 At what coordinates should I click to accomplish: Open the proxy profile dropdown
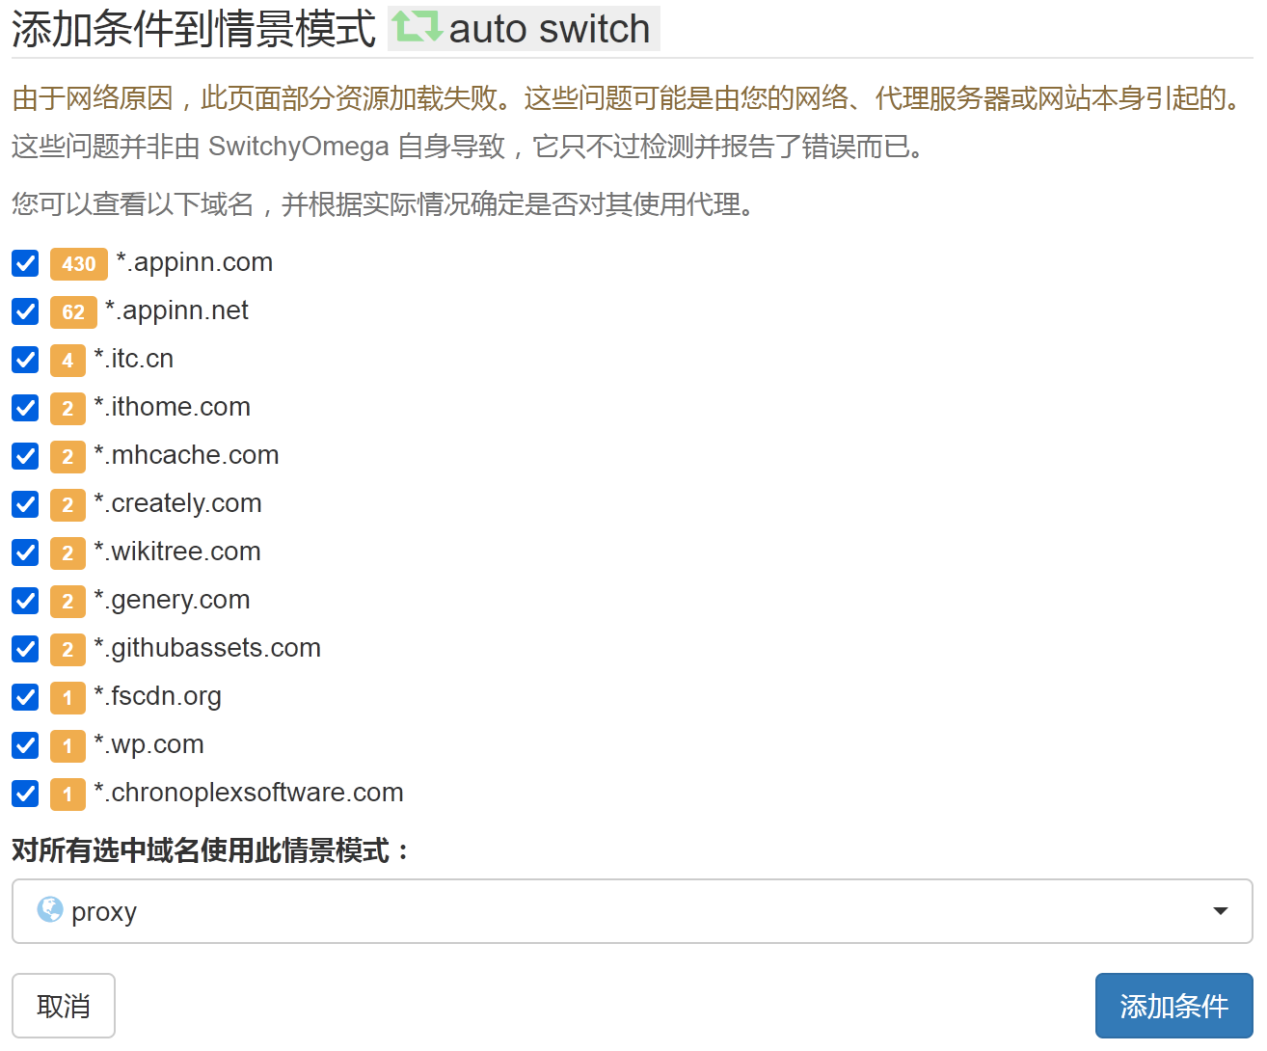point(632,911)
